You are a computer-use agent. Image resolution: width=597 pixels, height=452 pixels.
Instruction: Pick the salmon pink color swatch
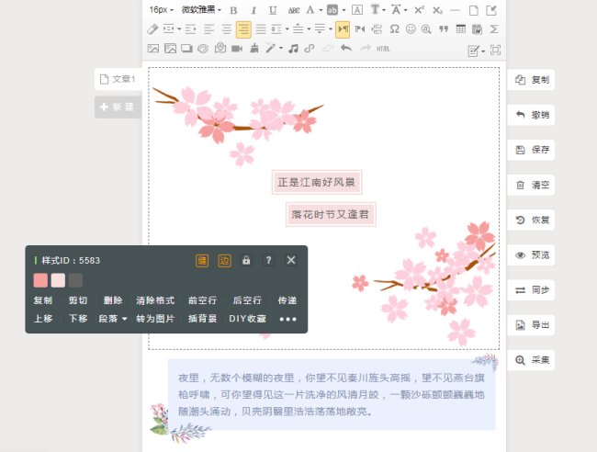(40, 280)
